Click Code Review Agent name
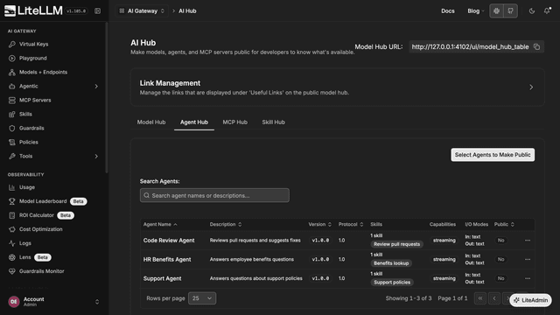 (x=169, y=241)
